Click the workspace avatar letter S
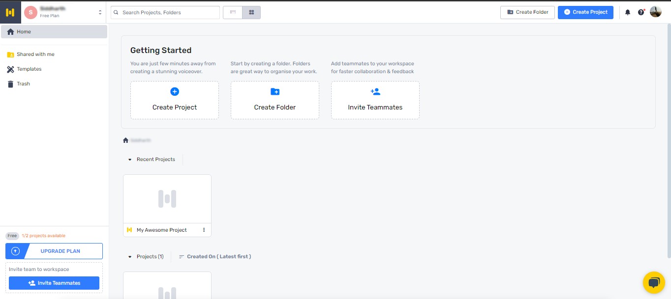671x299 pixels. pos(30,12)
